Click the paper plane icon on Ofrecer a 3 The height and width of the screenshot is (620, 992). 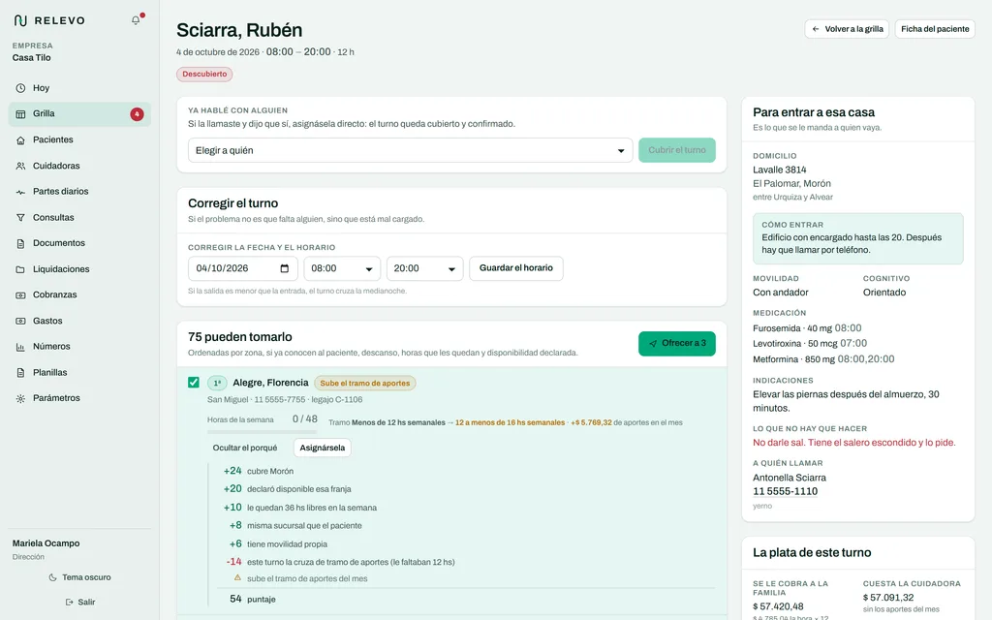point(653,344)
